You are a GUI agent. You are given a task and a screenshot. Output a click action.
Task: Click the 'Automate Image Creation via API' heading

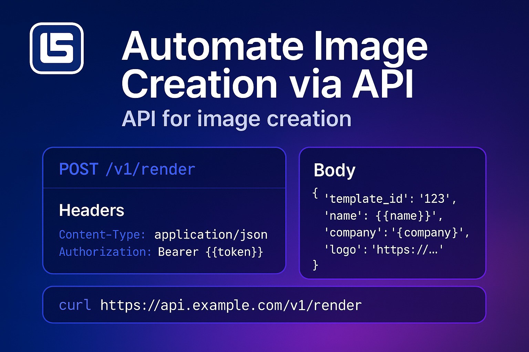click(274, 65)
